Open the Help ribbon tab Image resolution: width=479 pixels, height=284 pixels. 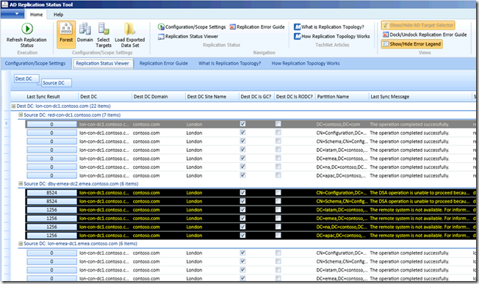click(58, 15)
